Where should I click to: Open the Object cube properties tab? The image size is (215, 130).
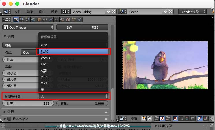click(x=39, y=20)
